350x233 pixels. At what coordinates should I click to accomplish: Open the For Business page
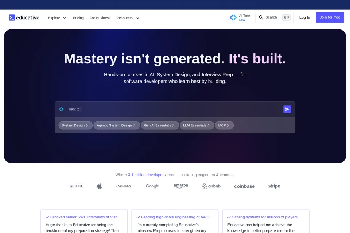pyautogui.click(x=100, y=18)
